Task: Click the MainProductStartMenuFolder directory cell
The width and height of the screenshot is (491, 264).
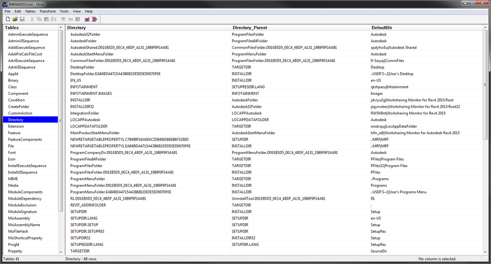Action: pyautogui.click(x=95, y=133)
